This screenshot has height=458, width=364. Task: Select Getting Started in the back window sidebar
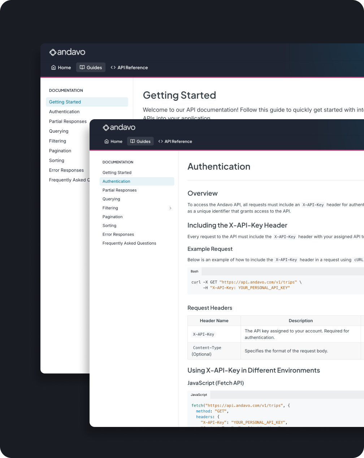tap(87, 102)
